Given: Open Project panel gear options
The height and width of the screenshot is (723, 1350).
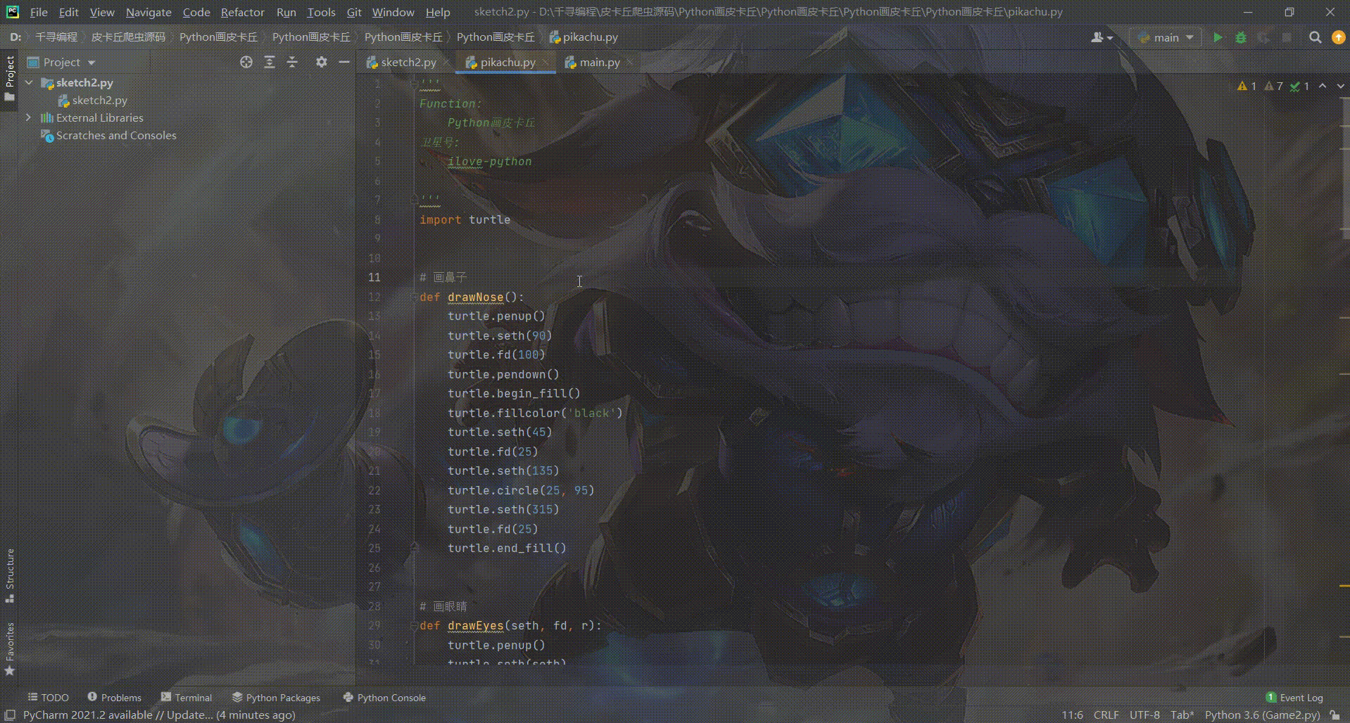Looking at the screenshot, I should point(321,62).
